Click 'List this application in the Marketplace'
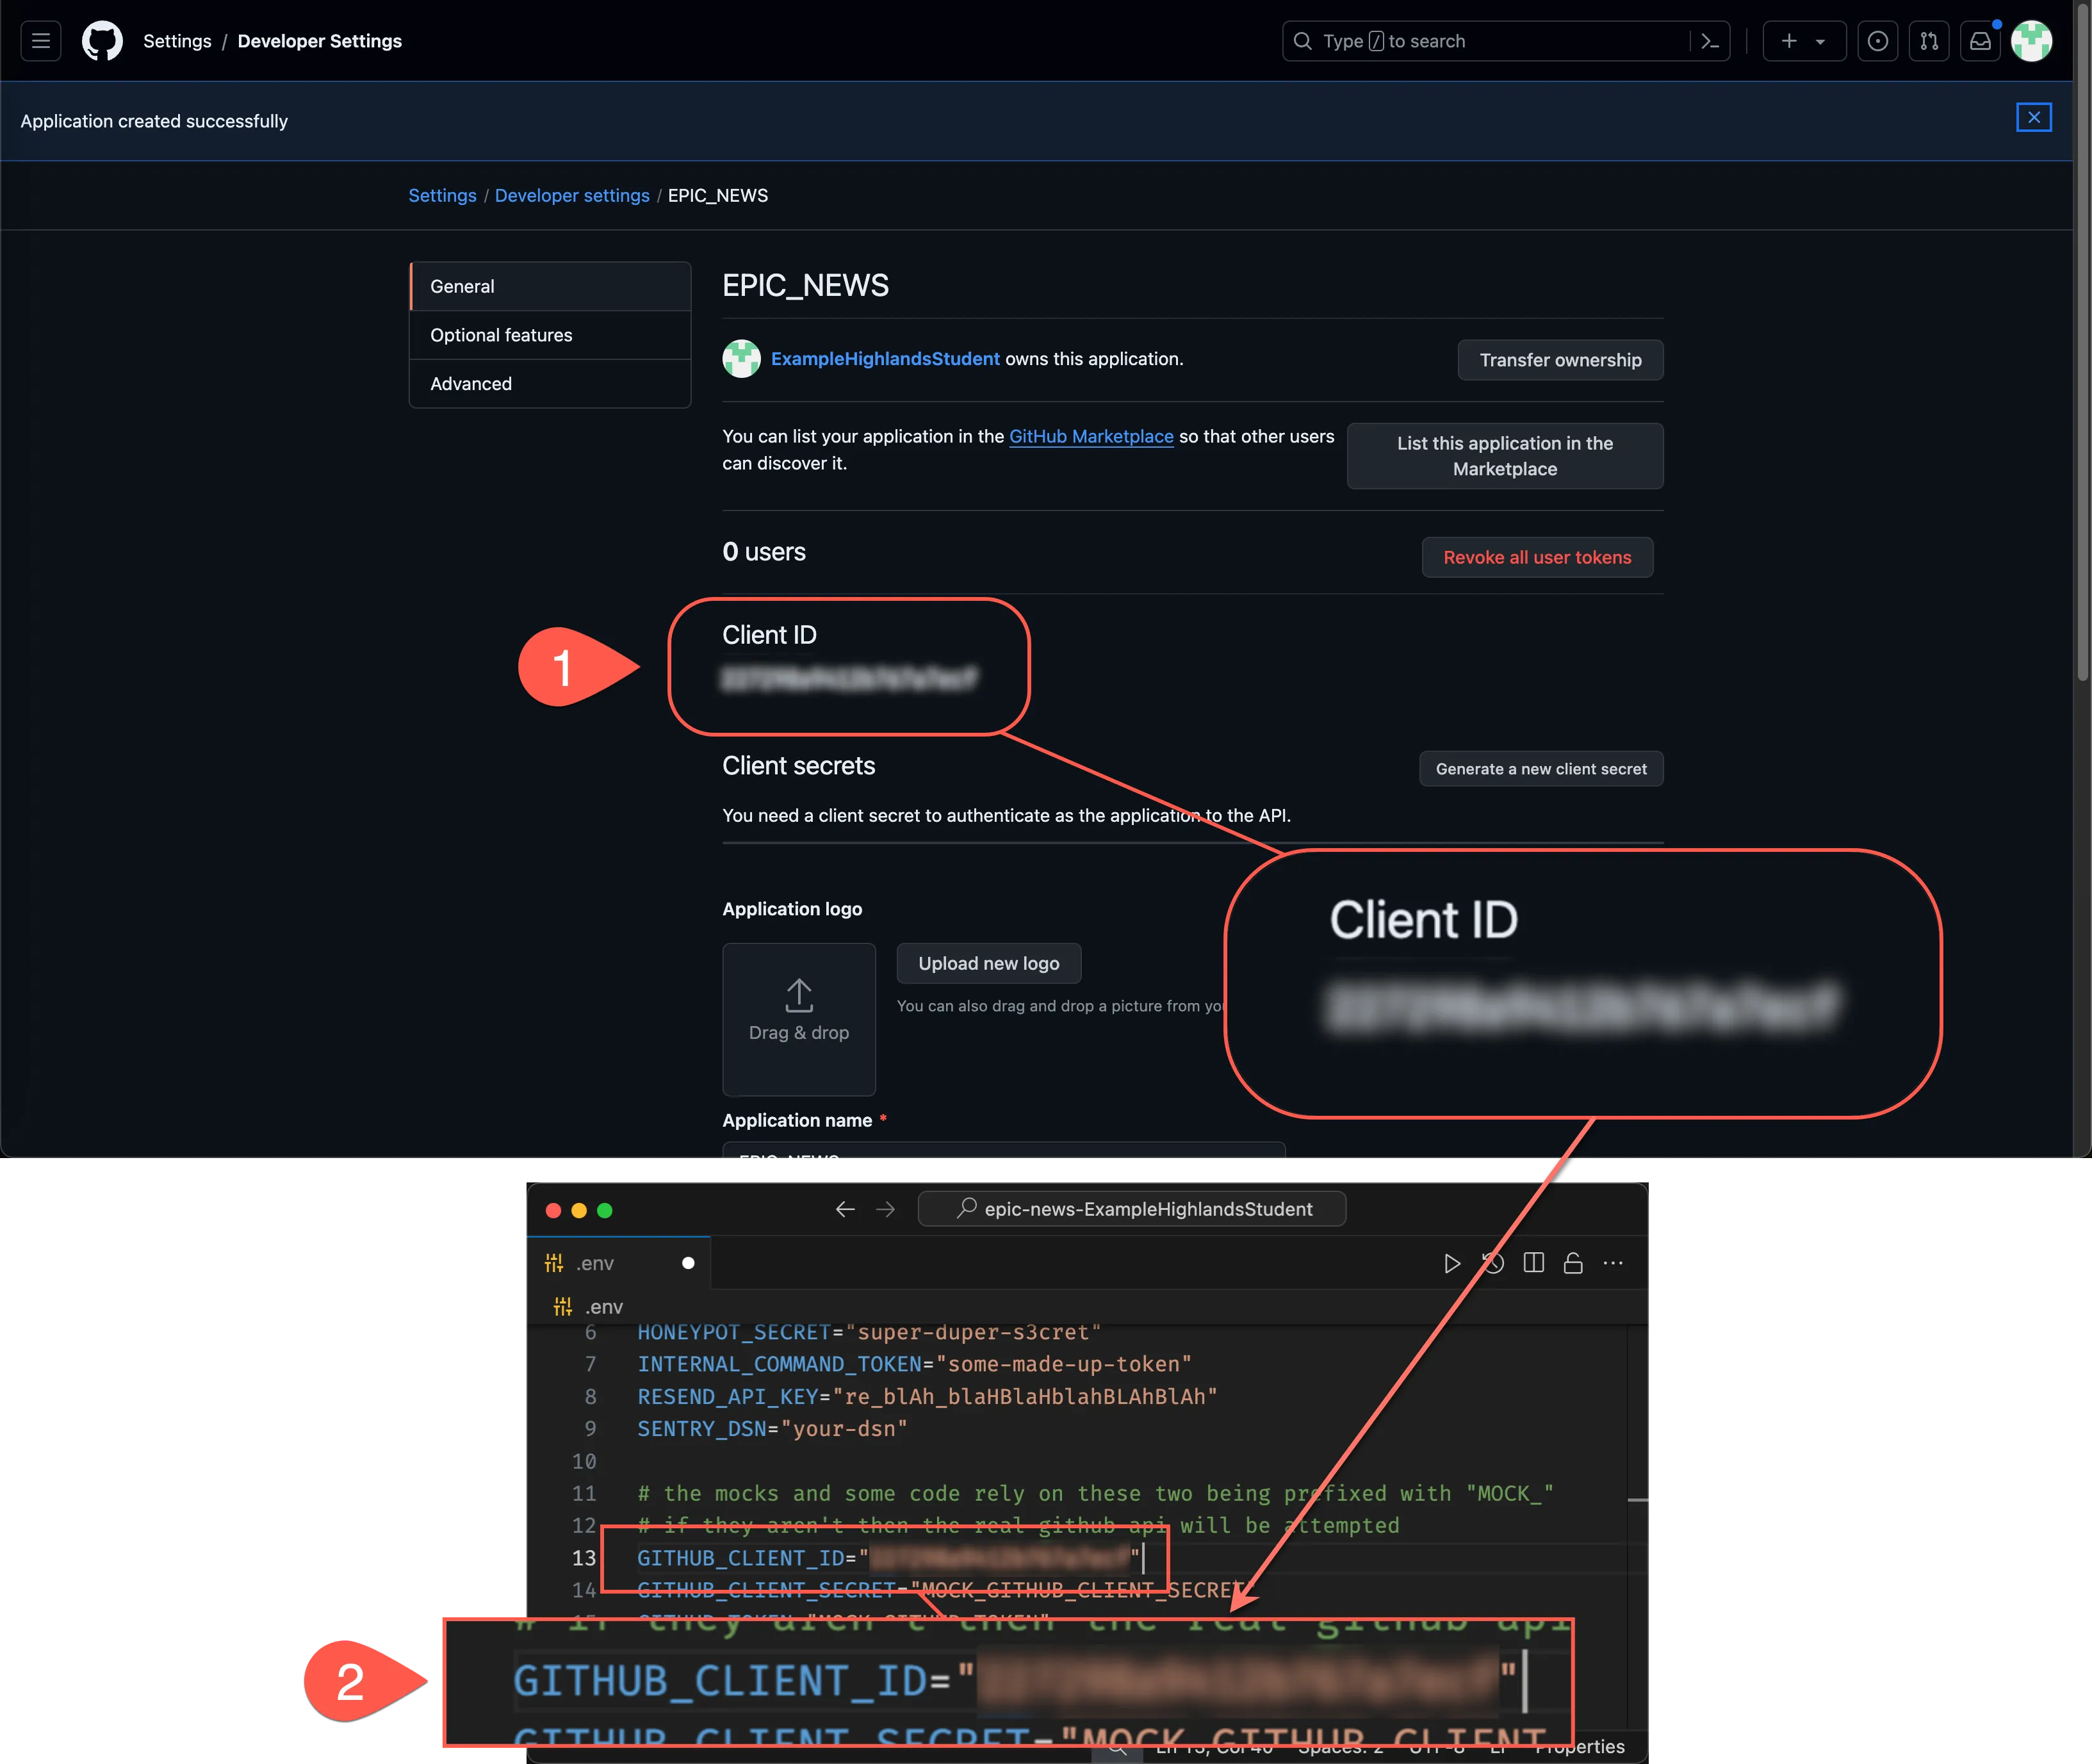 click(x=1505, y=456)
